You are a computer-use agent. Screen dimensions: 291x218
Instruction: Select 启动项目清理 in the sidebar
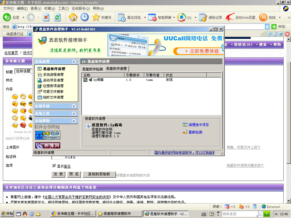click(53, 80)
